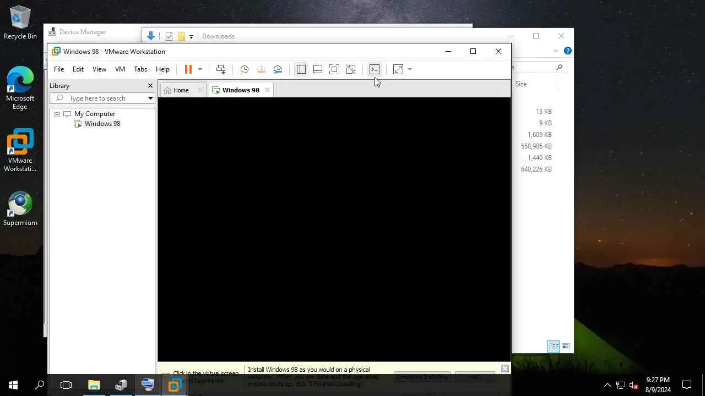Select the 1,609 KB file row

[x=539, y=135]
